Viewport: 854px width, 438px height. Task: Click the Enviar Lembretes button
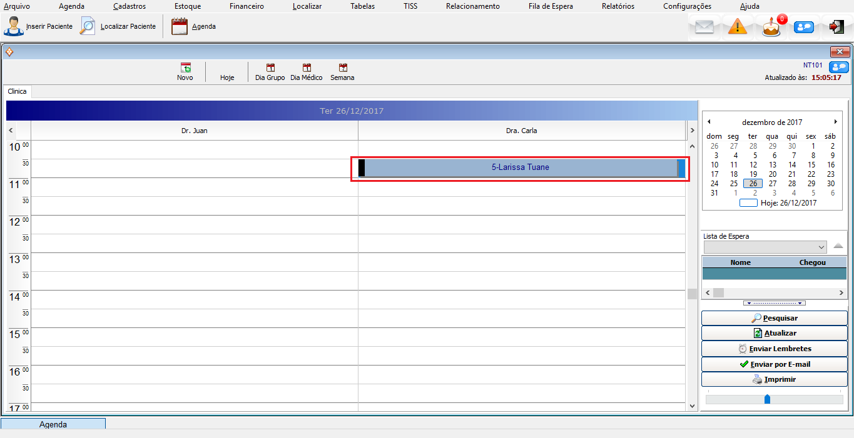pos(774,349)
